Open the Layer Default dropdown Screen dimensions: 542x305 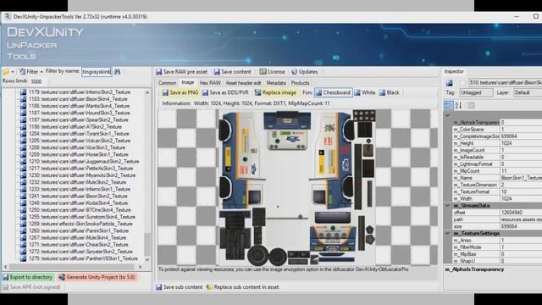click(528, 92)
